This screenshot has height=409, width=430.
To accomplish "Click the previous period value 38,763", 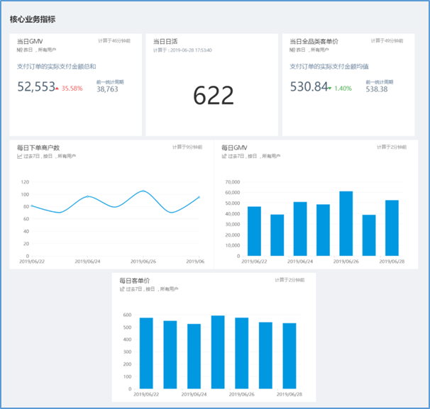I will coord(107,89).
